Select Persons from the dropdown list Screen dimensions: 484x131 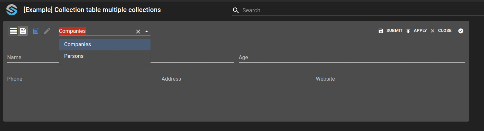point(105,56)
